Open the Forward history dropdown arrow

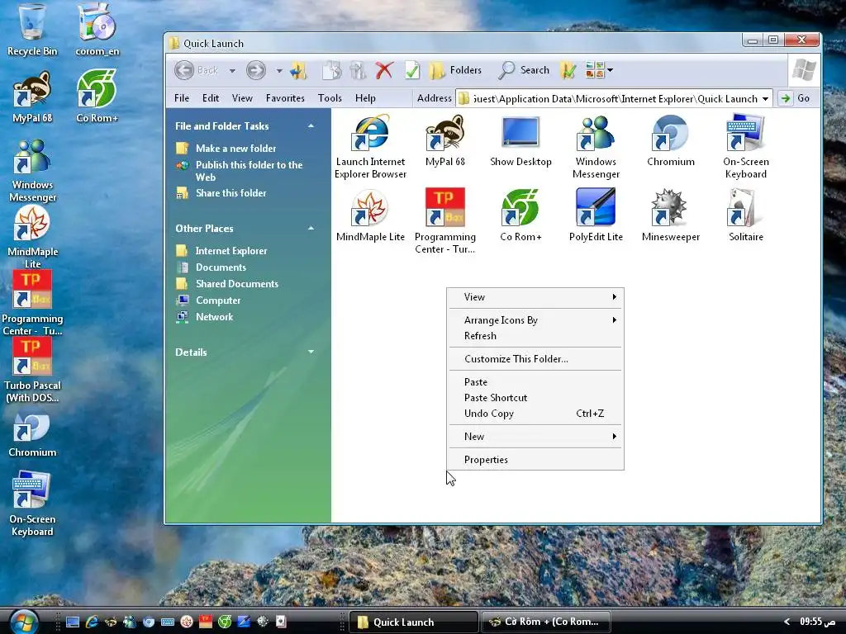[x=279, y=71]
